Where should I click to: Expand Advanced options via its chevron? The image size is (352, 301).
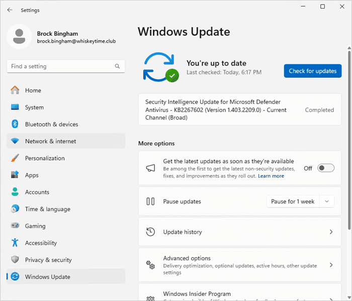point(331,265)
